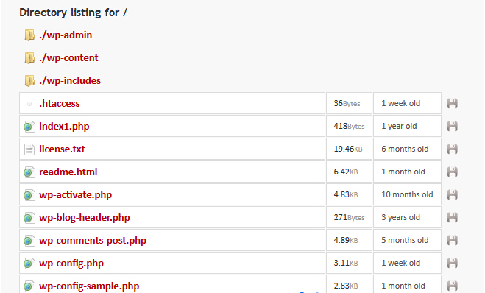Click the disk icon next to wp-activate.php
This screenshot has height=293, width=485.
coord(452,194)
